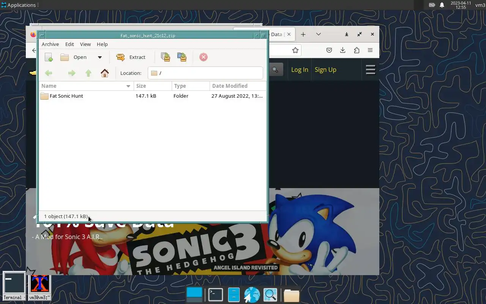Open an archive with the Open button

click(x=74, y=57)
